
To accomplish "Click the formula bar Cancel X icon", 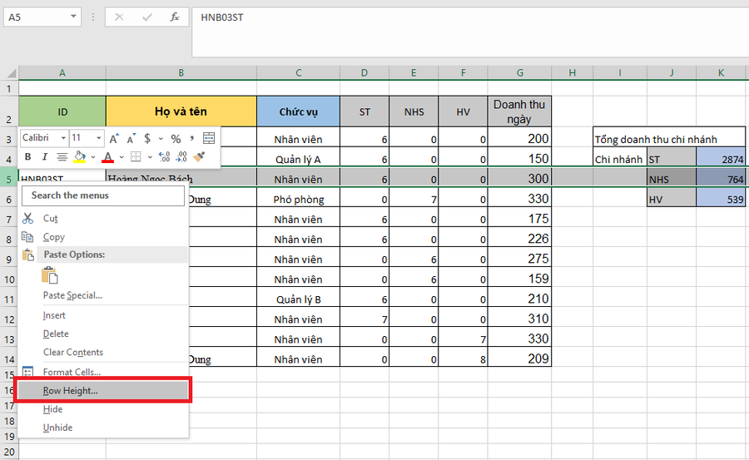I will (119, 17).
